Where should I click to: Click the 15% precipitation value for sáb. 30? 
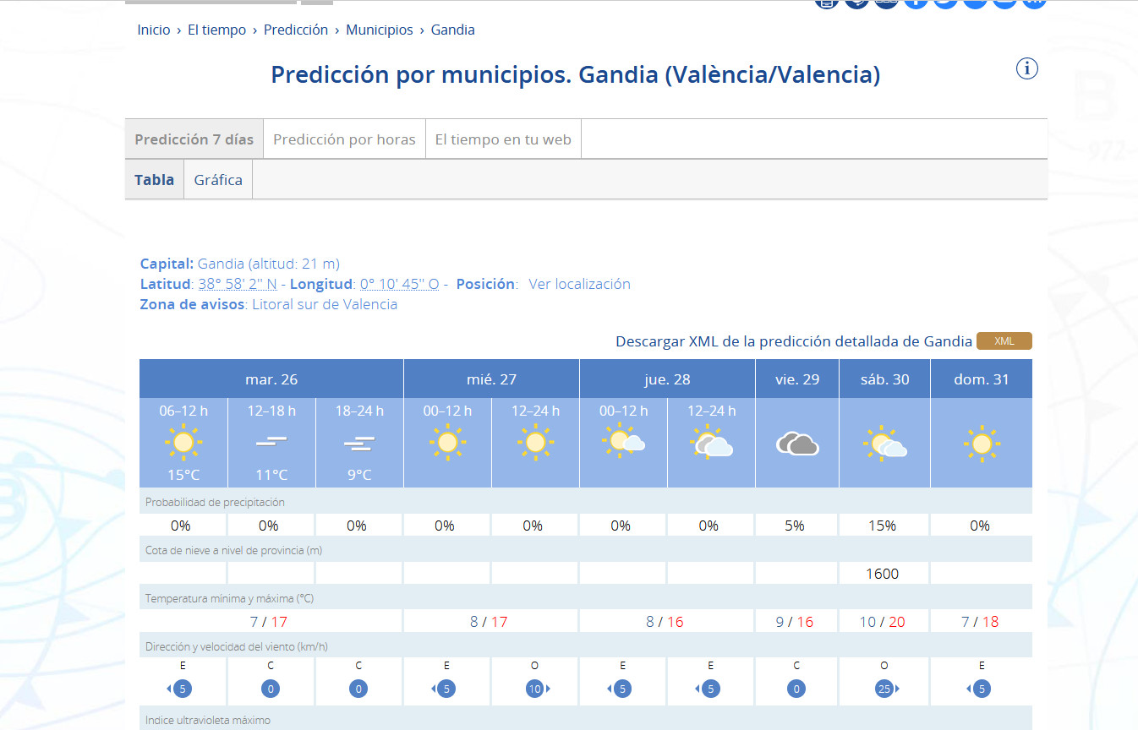882,526
